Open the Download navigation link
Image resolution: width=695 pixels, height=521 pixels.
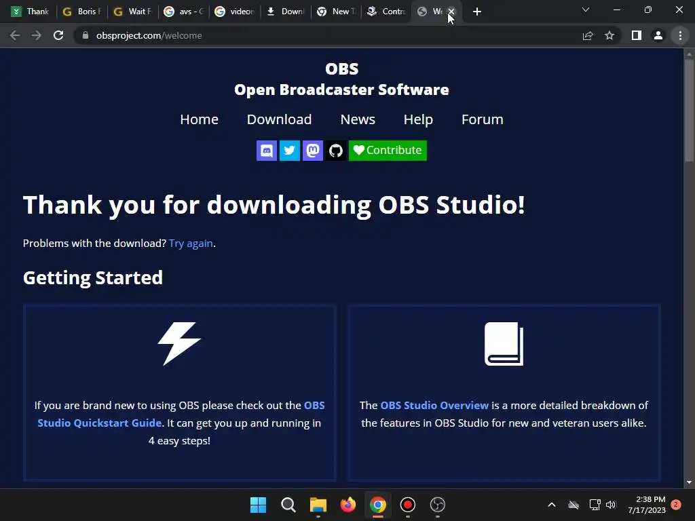pos(279,119)
